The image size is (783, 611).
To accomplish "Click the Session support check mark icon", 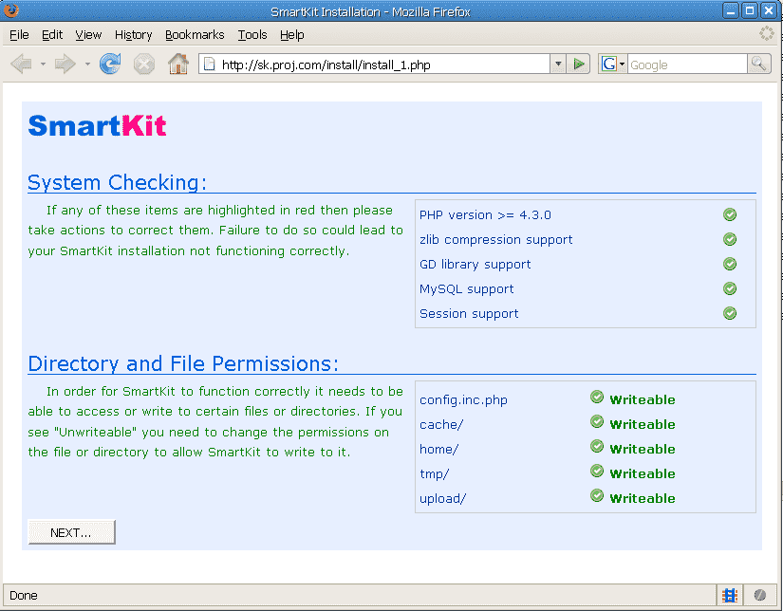I will click(730, 313).
